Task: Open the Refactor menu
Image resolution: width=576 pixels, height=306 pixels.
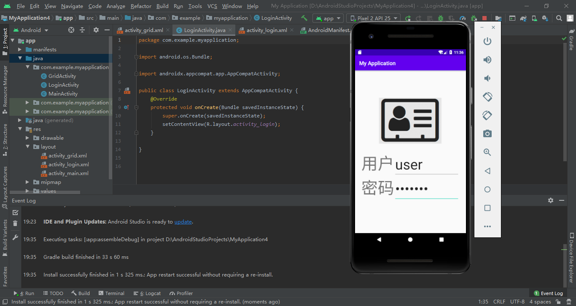Action: click(x=141, y=6)
